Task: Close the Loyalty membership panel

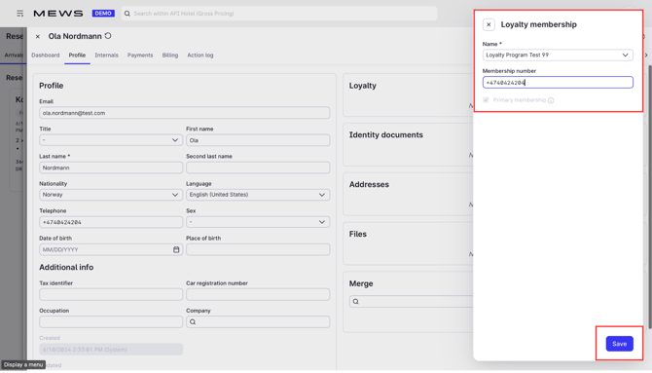Action: point(489,24)
